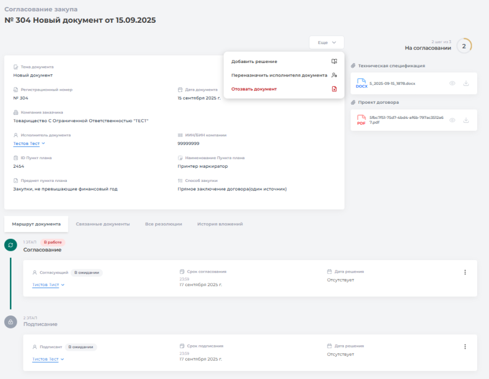Preview the 5_2025-09-15_1878.docx file

pos(452,84)
